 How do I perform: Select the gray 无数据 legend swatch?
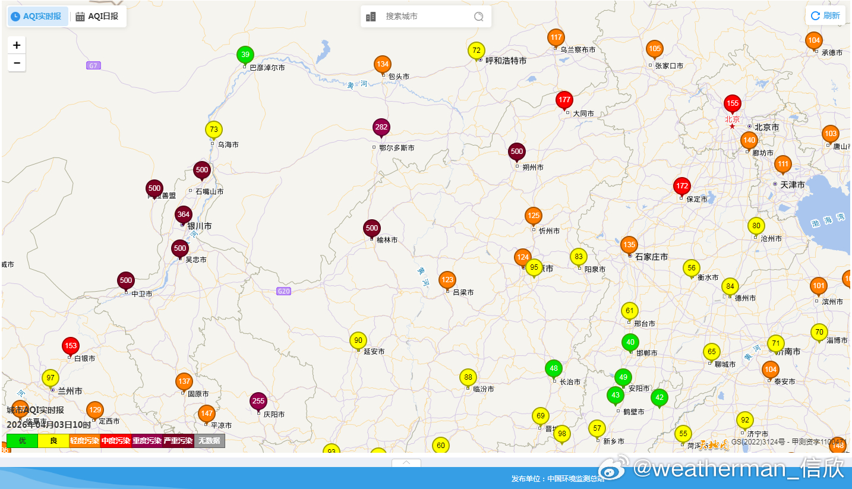click(x=210, y=441)
